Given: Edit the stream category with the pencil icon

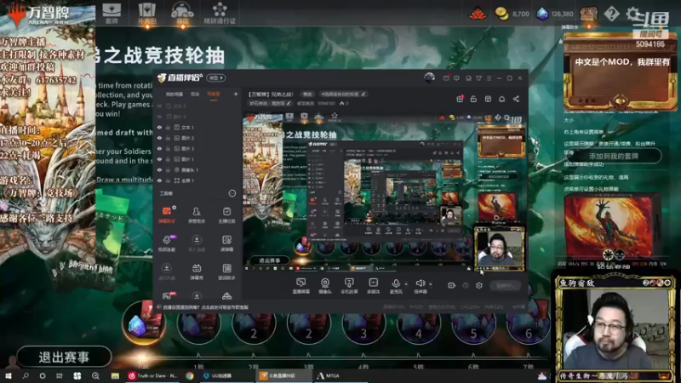Looking at the screenshot, I should click(x=289, y=103).
